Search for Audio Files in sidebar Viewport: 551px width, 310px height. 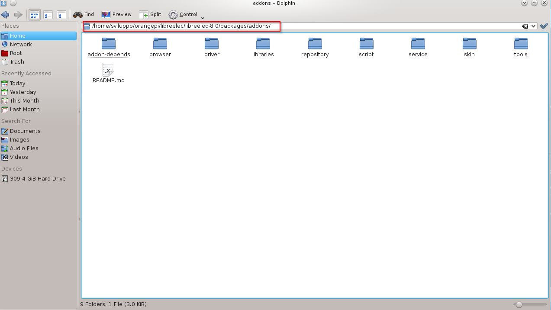click(x=23, y=148)
